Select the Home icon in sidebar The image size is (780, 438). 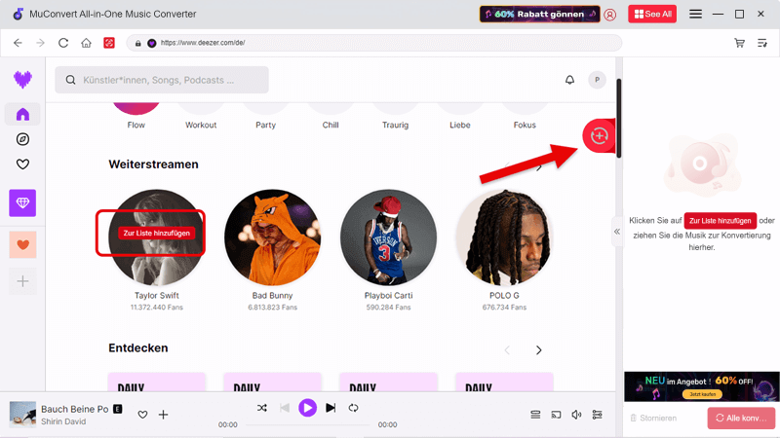(22, 114)
